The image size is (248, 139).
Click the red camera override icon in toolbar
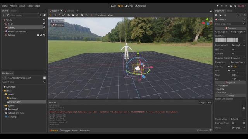coord(91,15)
